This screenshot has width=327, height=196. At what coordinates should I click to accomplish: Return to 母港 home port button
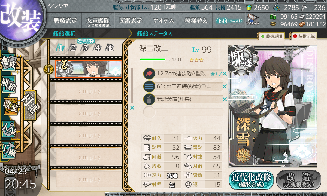[30, 105]
